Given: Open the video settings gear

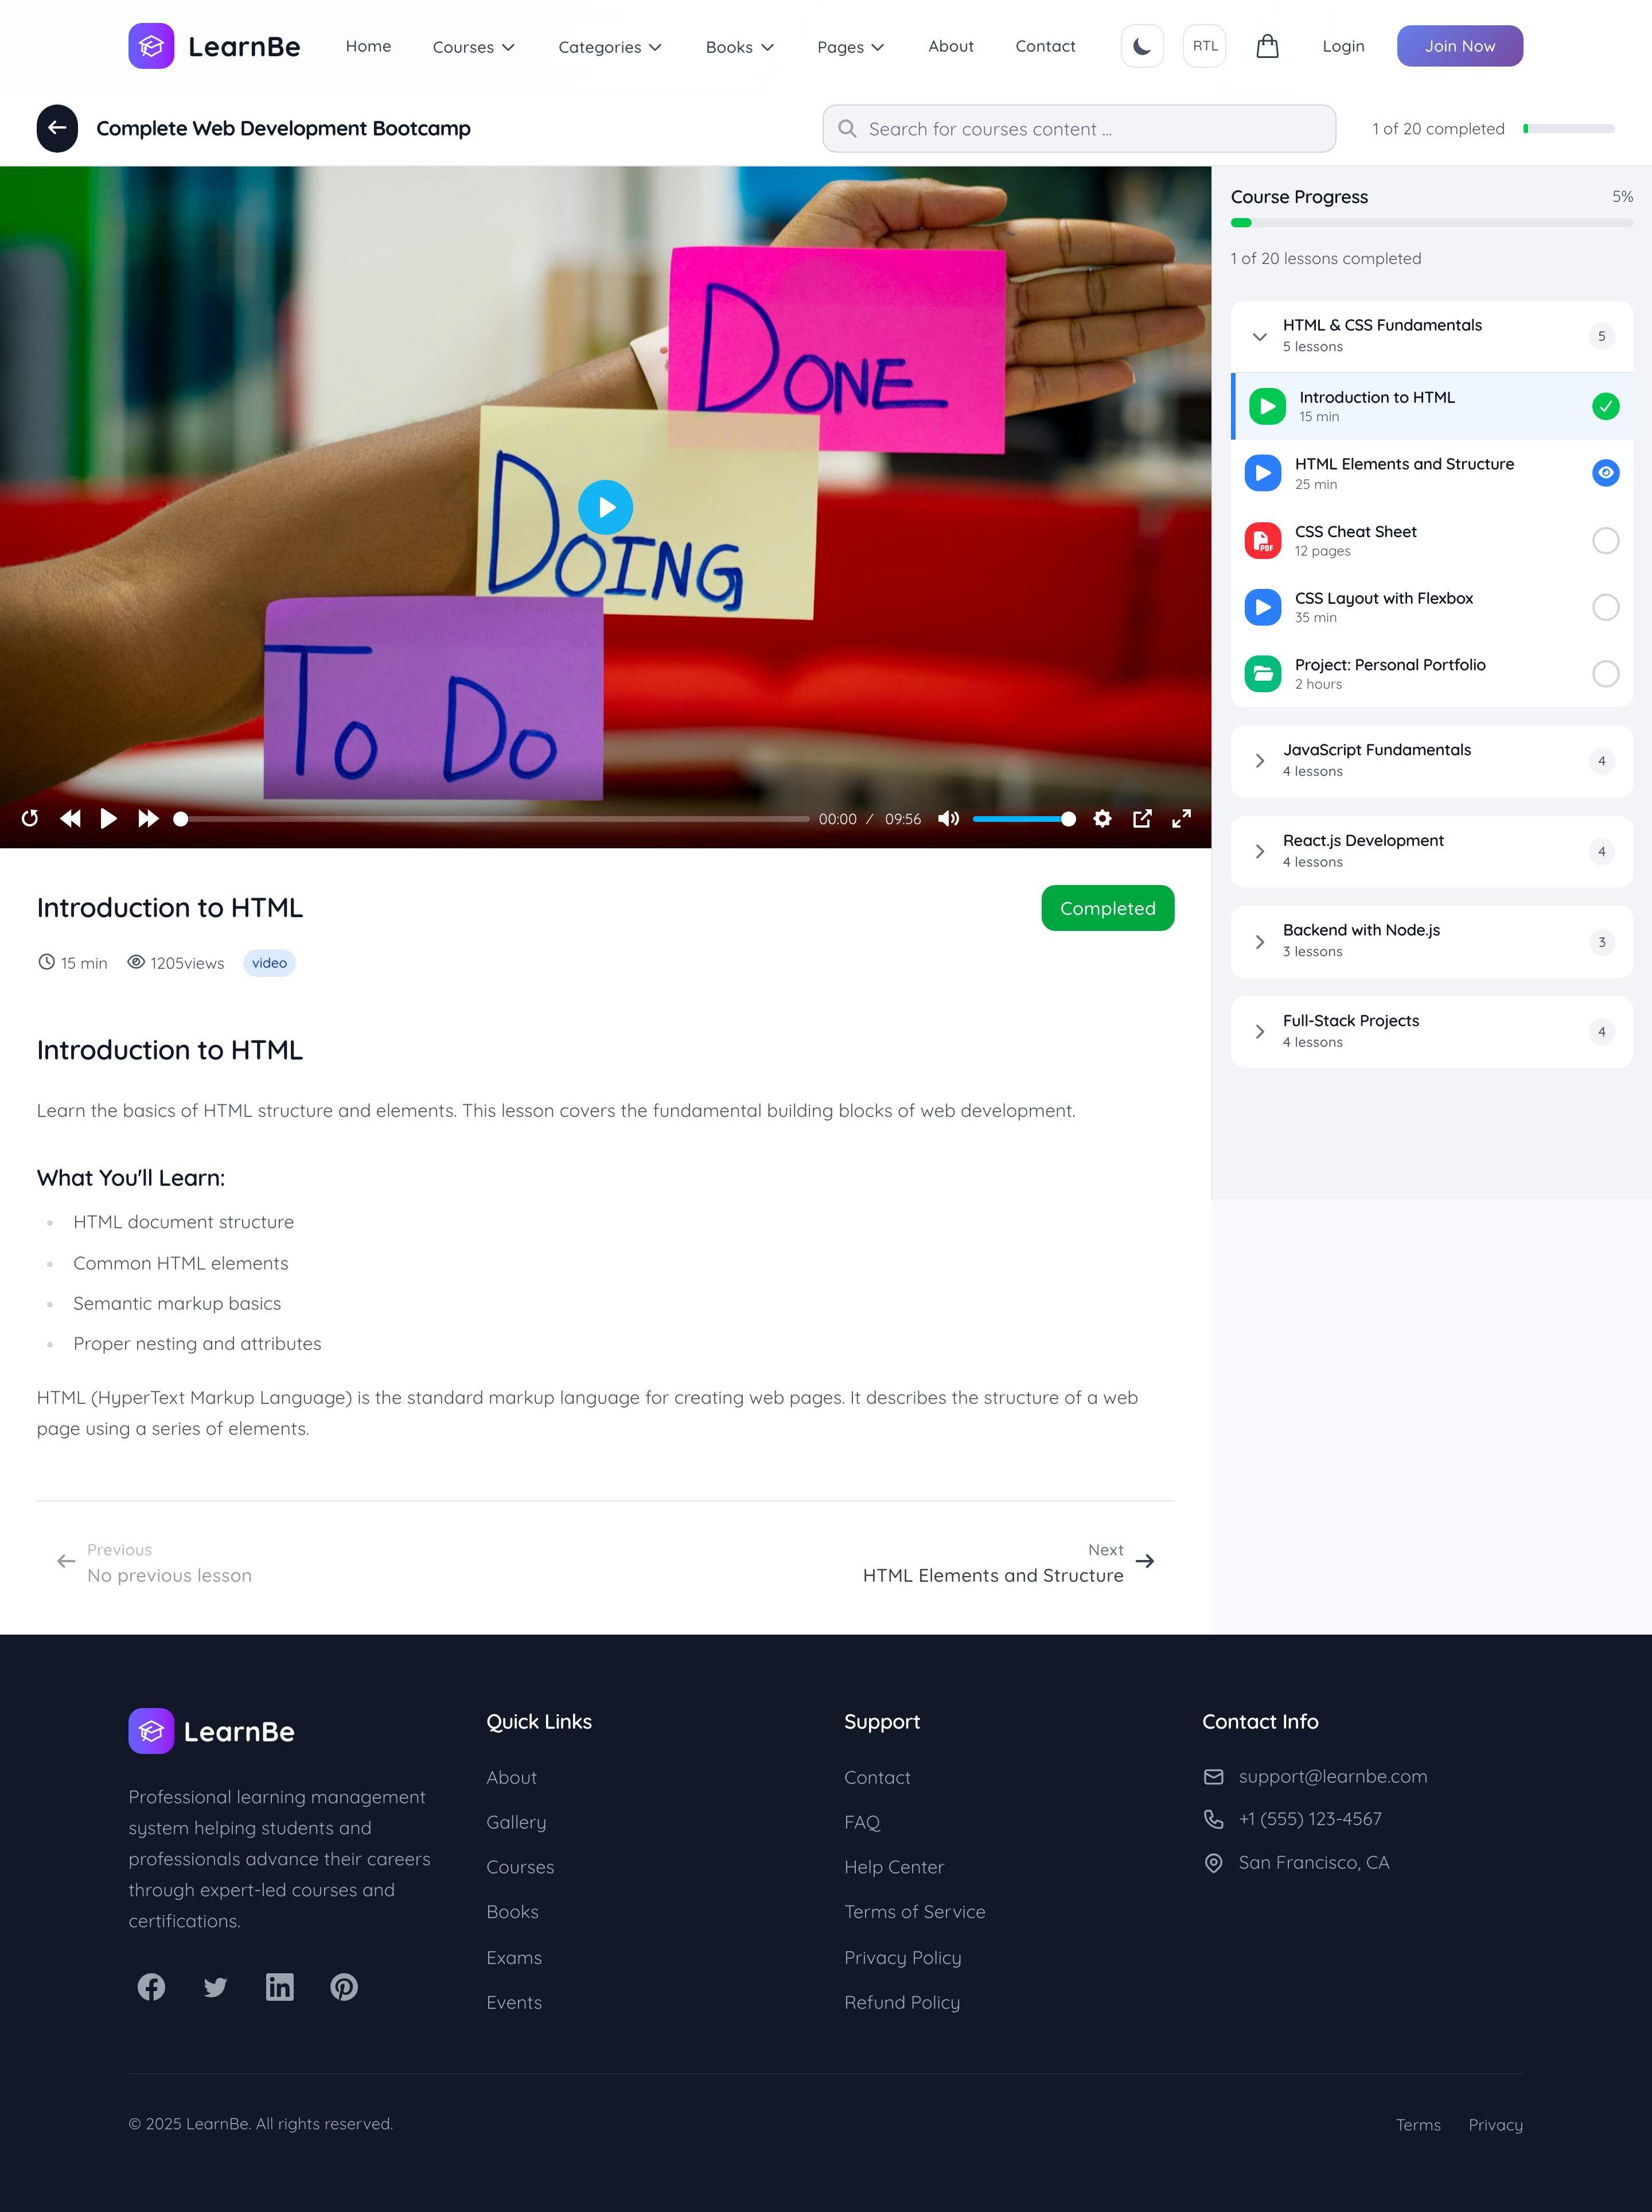Looking at the screenshot, I should pos(1102,819).
